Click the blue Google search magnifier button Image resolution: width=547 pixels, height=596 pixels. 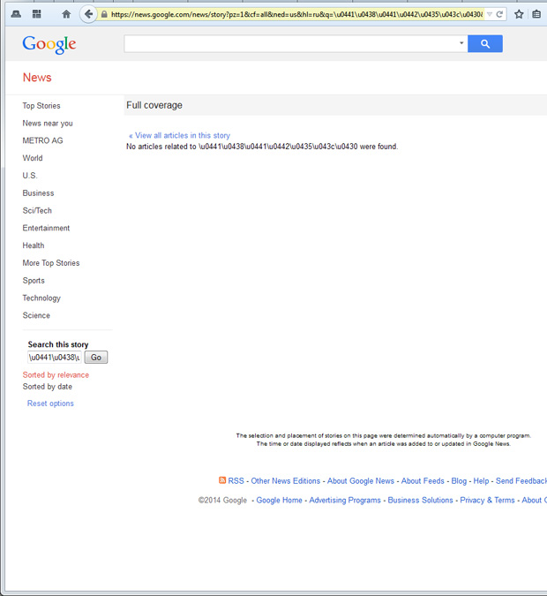click(485, 44)
